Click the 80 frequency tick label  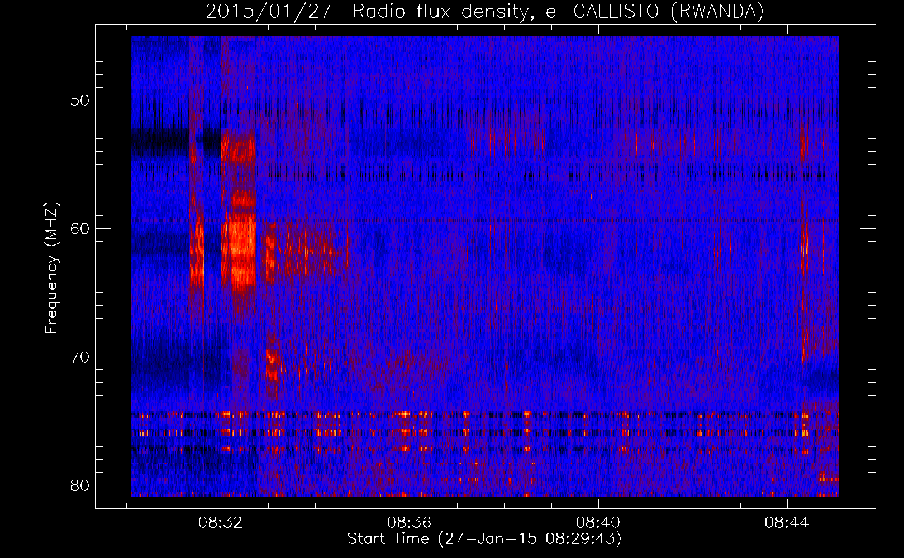click(x=80, y=485)
